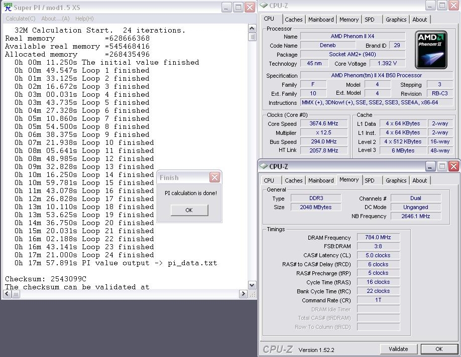The width and height of the screenshot is (461, 357).
Task: Open the Calculate(C) menu
Action: [21, 19]
